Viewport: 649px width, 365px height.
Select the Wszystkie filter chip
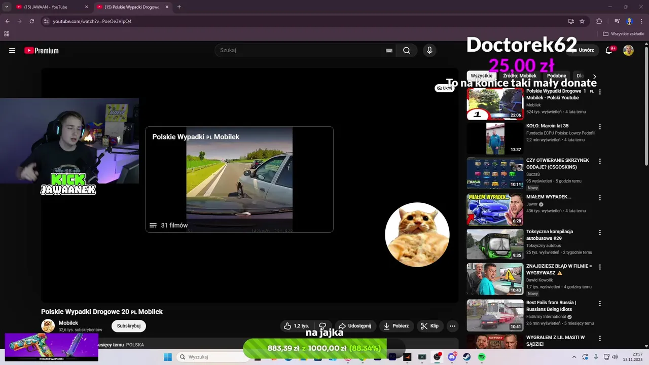click(x=481, y=76)
